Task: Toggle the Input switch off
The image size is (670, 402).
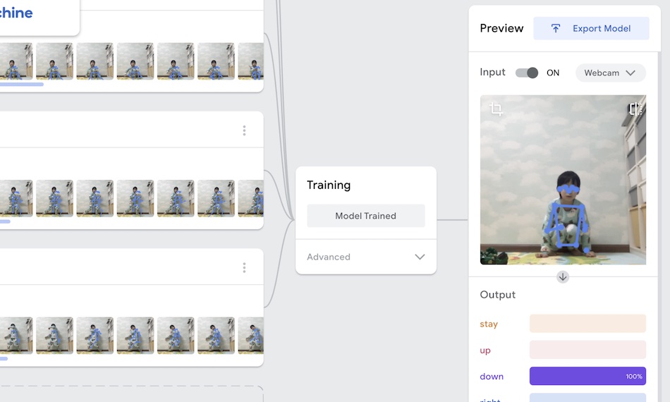Action: (x=526, y=73)
